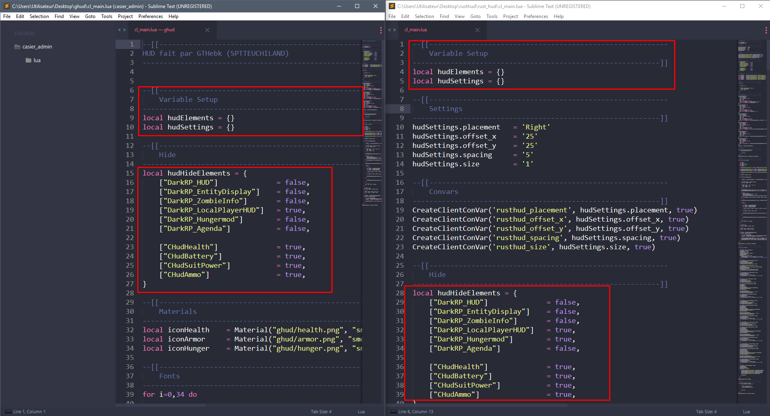Click ["CHudBattery"] line in right editor
Image resolution: width=770 pixels, height=416 pixels.
(x=502, y=376)
